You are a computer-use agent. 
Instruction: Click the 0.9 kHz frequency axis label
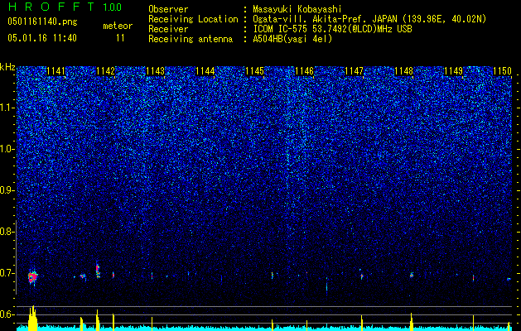pos(7,190)
